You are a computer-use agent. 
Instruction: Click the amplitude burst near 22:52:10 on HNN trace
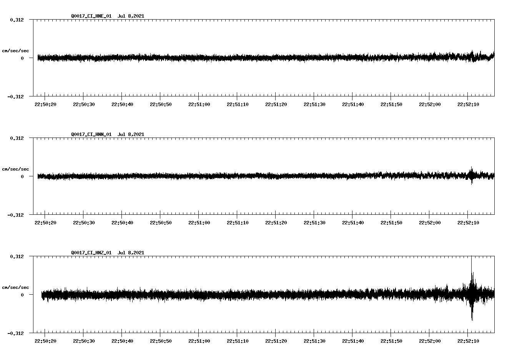click(472, 177)
